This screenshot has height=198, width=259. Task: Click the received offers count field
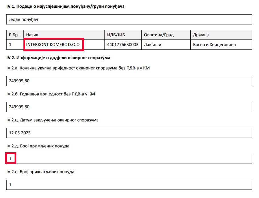point(129,159)
